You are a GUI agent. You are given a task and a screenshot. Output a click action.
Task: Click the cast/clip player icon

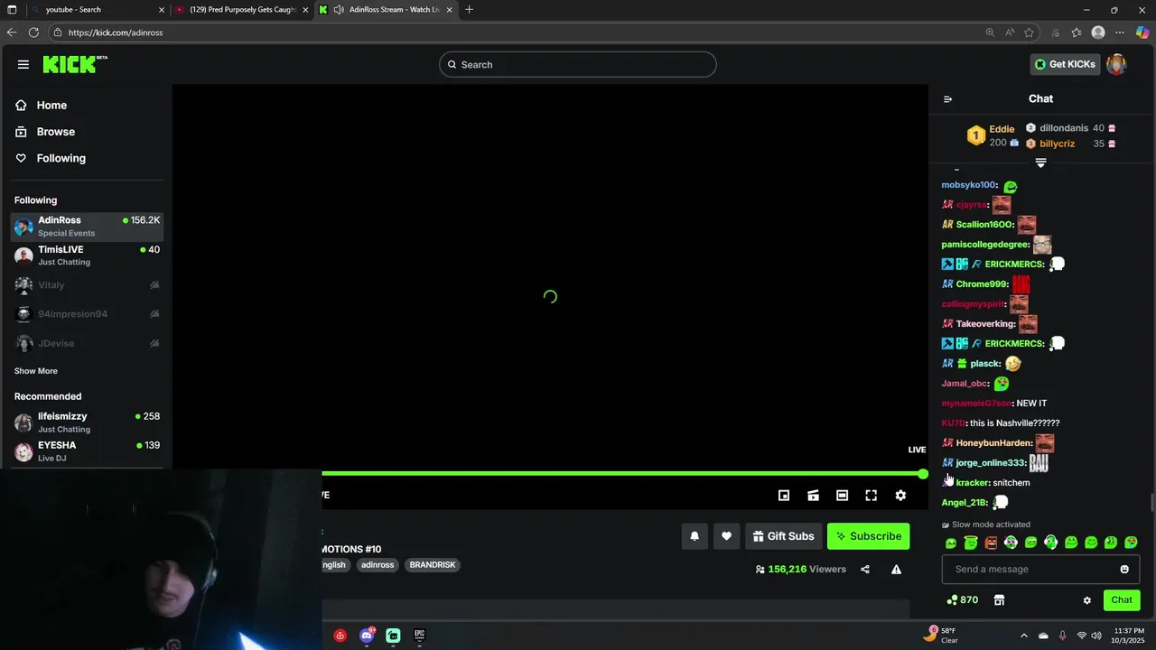(813, 496)
